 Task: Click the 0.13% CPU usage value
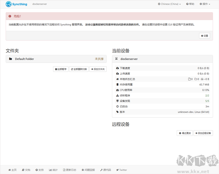[x=205, y=90]
